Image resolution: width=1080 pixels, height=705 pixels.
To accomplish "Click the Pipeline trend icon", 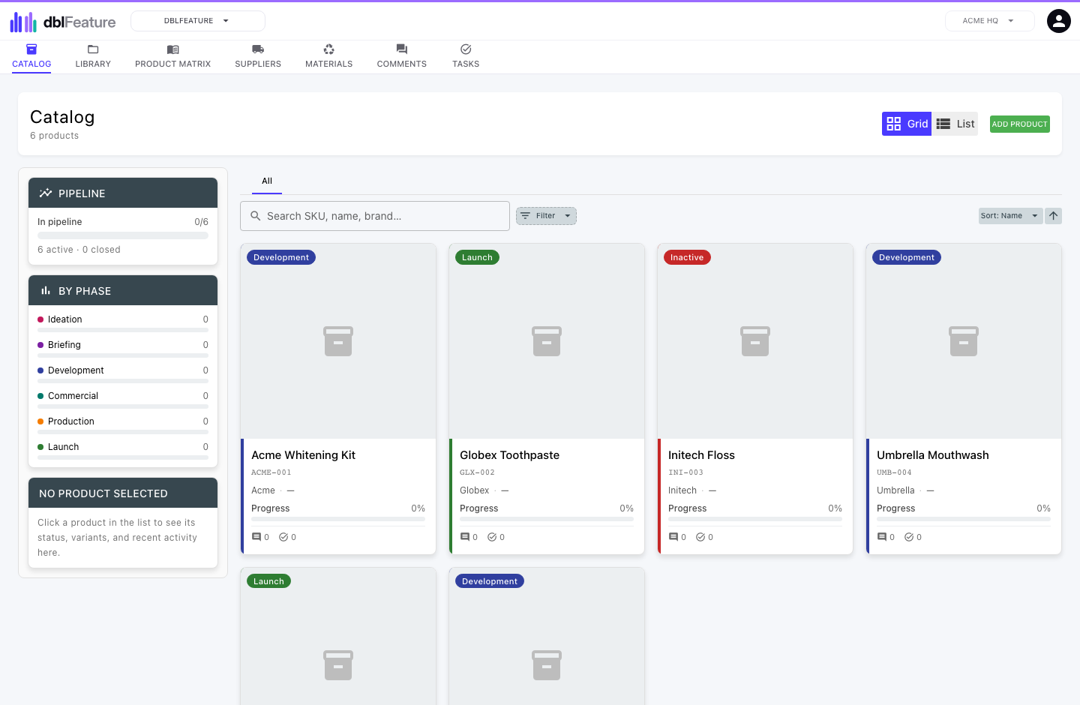I will tap(46, 193).
